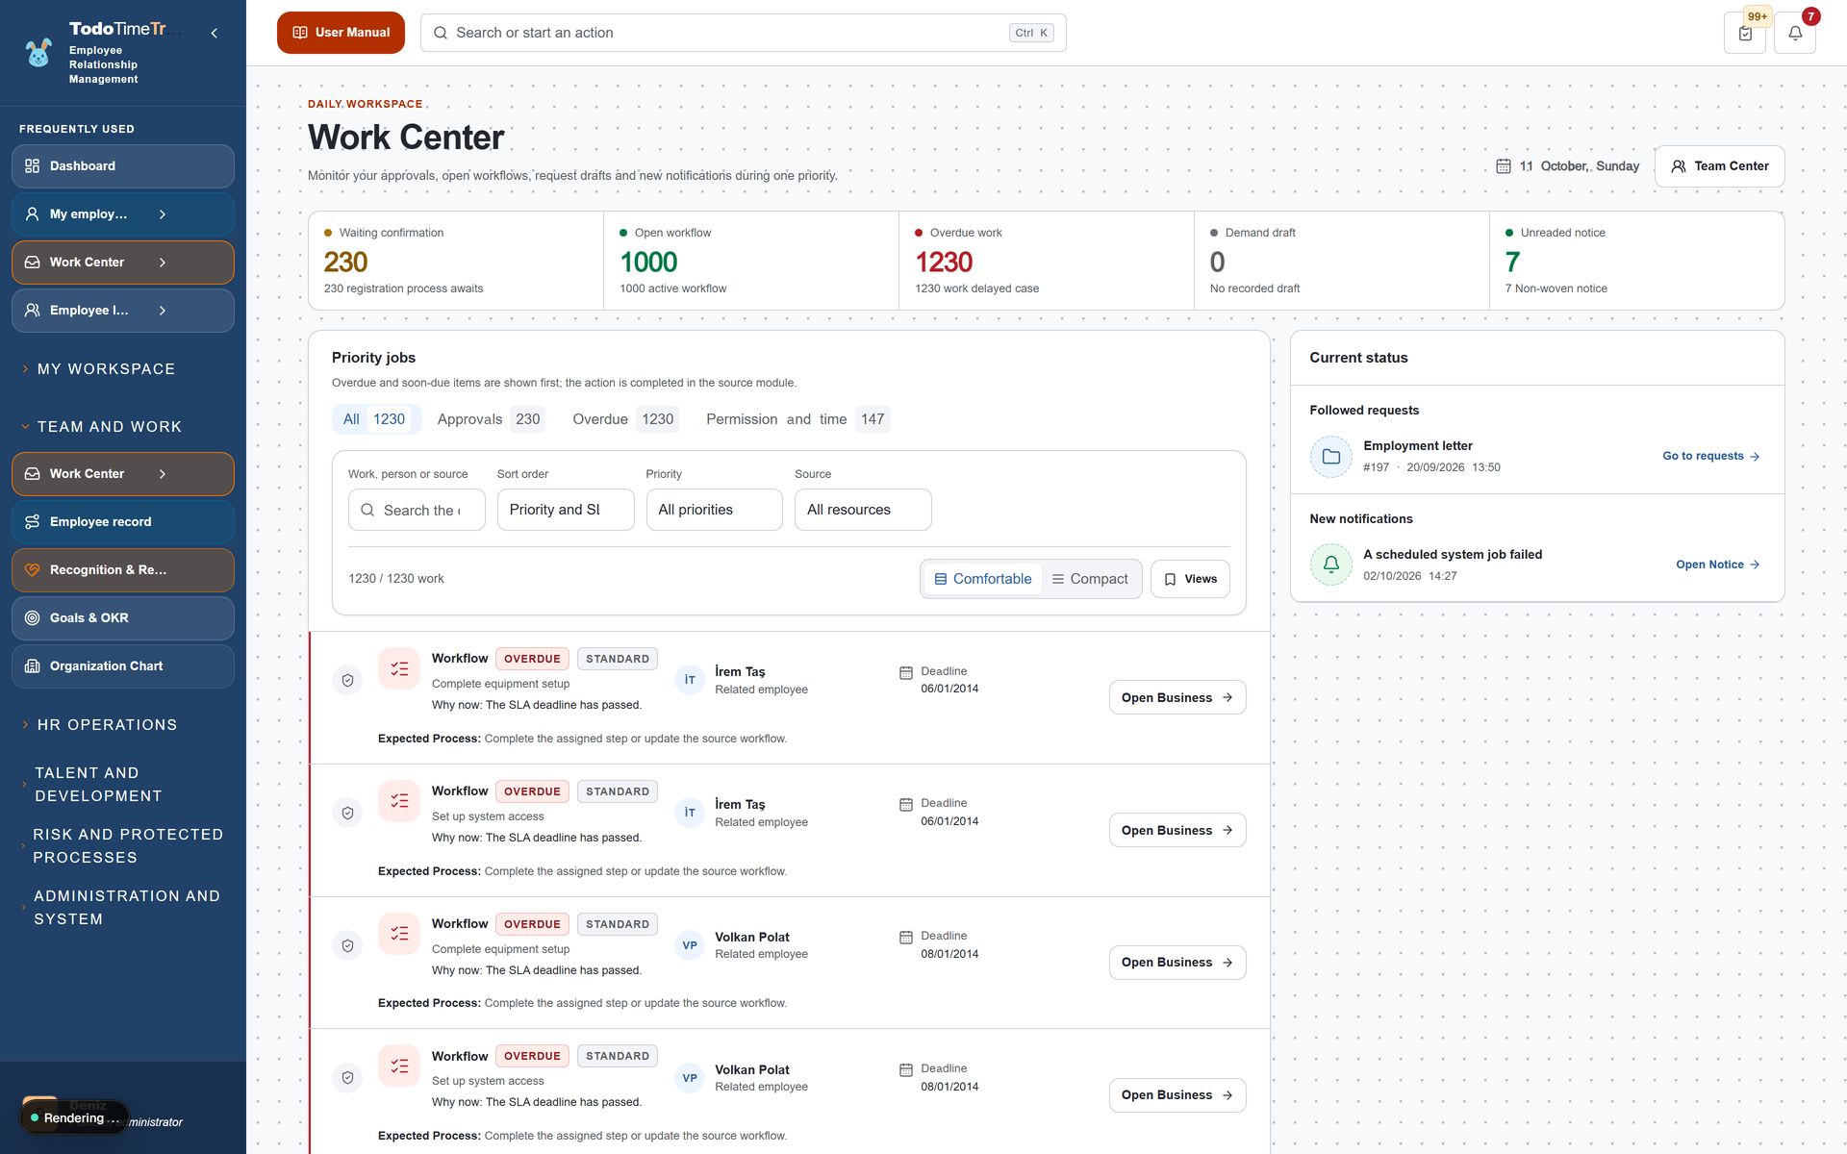Click the green bell icon for failed system job

pos(1331,564)
